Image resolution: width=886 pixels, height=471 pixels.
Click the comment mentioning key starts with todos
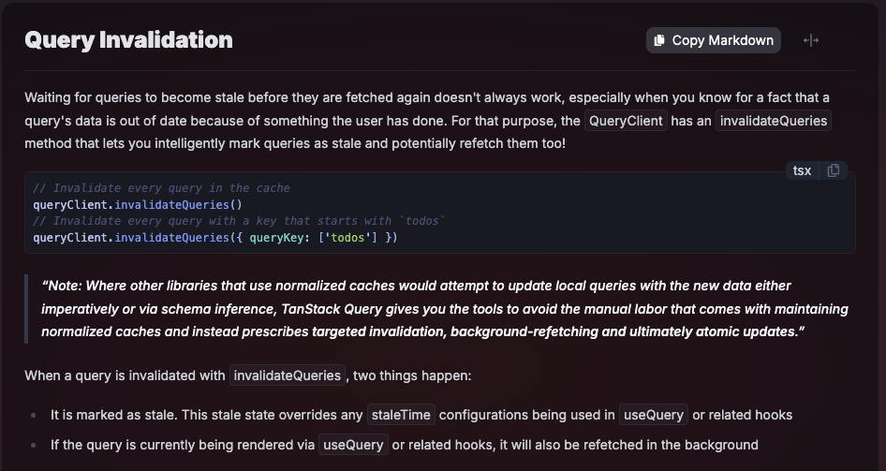click(x=240, y=221)
